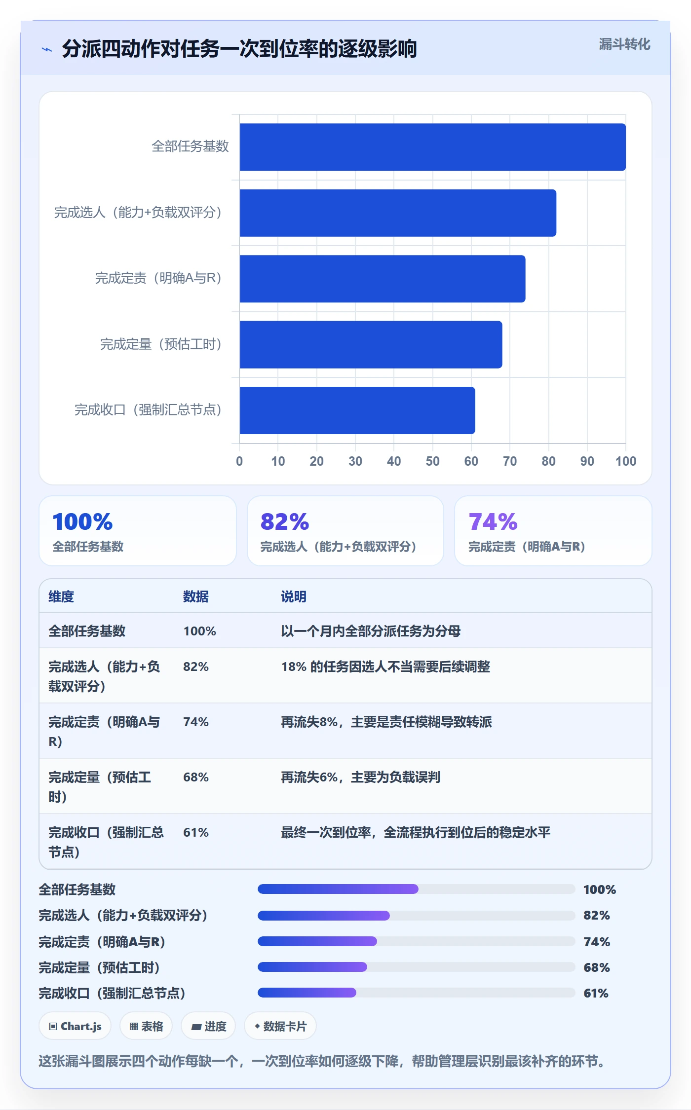Select the 进度 tag chip
Screen dimensions: 691x1110
click(x=208, y=1026)
